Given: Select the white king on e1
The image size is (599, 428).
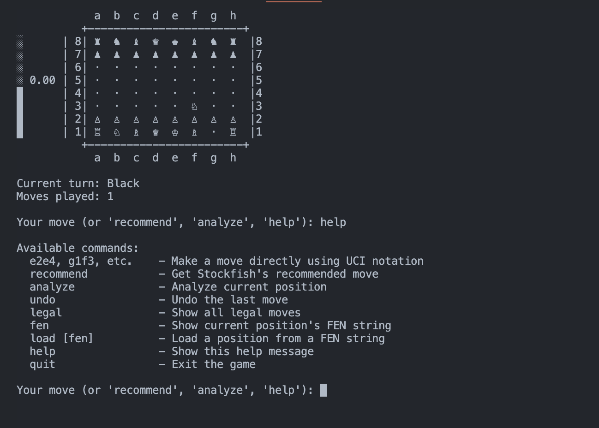Looking at the screenshot, I should tap(175, 132).
